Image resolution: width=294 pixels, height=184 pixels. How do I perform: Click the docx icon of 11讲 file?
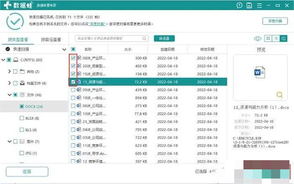click(79, 146)
